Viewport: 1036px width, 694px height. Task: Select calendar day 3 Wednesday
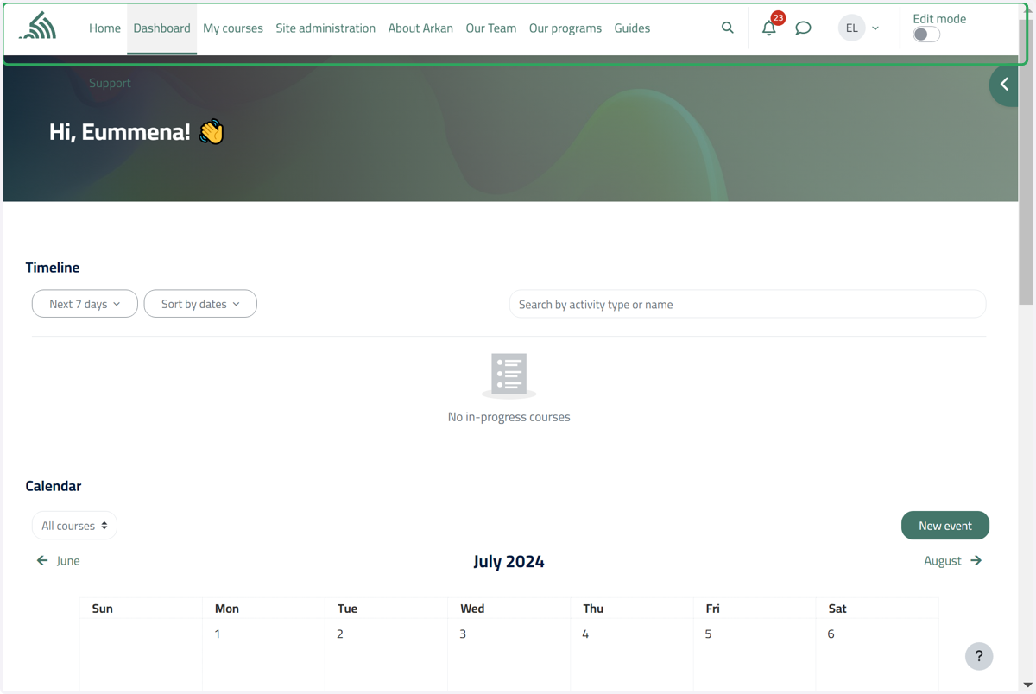coord(463,634)
